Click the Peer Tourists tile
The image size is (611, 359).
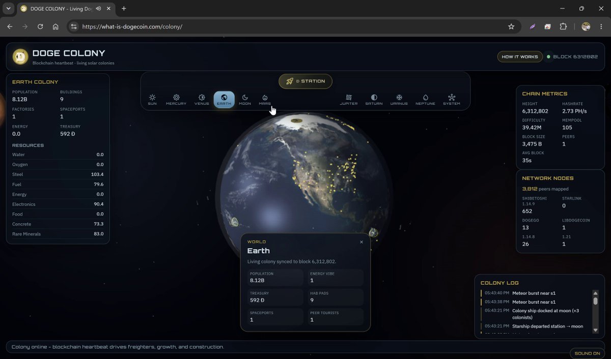pos(336,317)
